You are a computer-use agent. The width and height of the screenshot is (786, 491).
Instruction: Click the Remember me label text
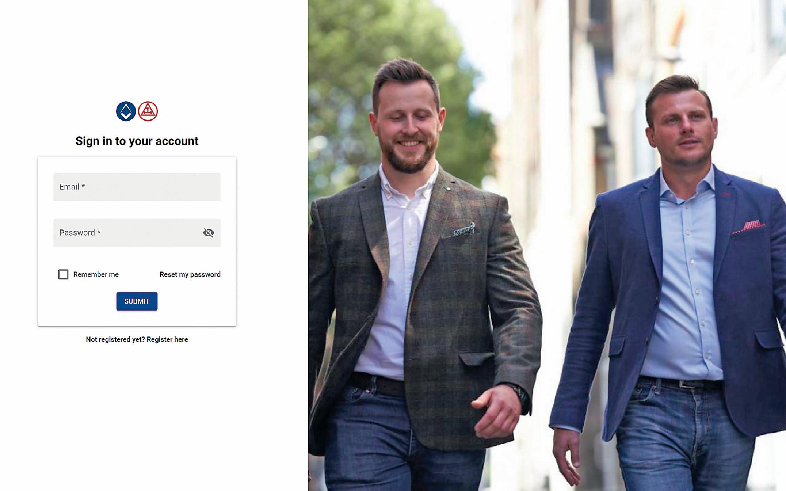pyautogui.click(x=96, y=274)
